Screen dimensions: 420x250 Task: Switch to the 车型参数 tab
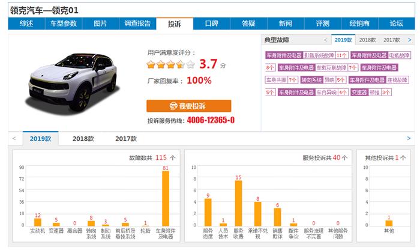coord(63,23)
